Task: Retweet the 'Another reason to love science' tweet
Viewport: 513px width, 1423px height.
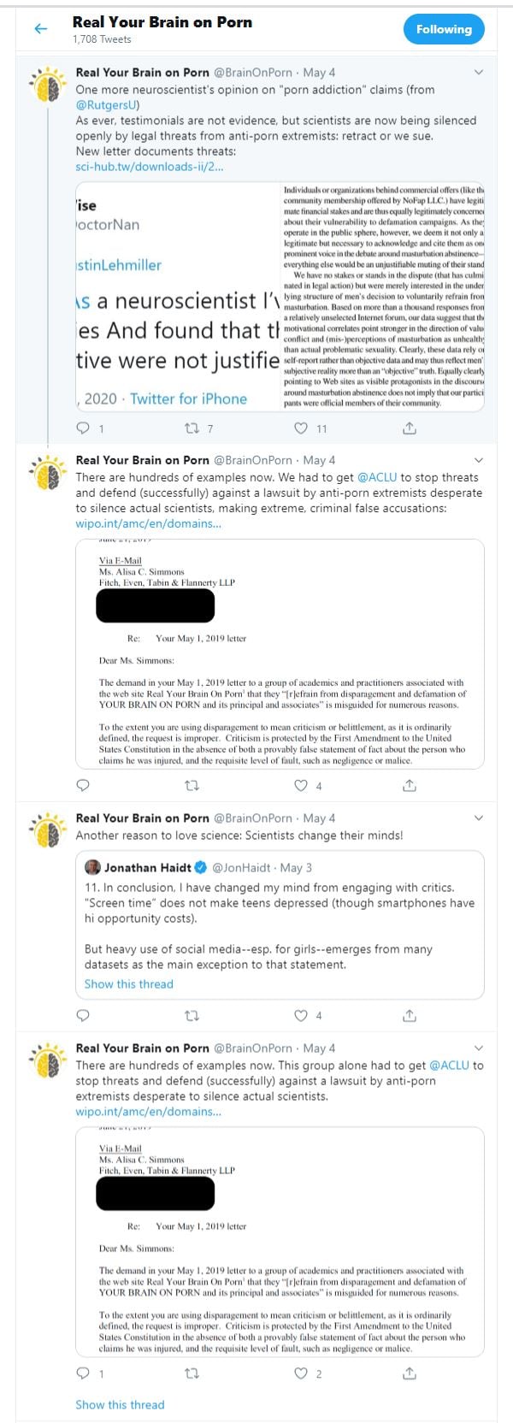Action: coord(192,1015)
